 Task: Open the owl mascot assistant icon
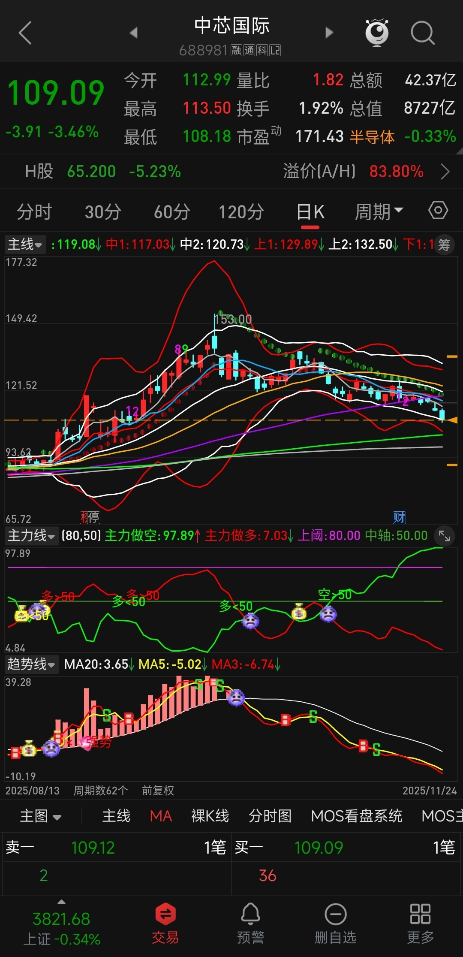377,33
